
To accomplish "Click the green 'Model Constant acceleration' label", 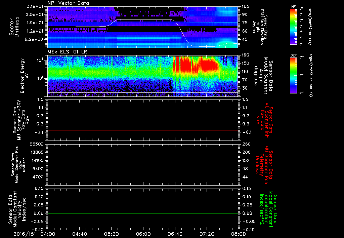I will [x=268, y=210].
